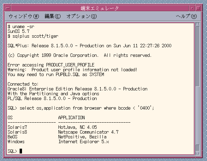Minimize the terminal emulator window
The image size is (207, 161).
[192, 8]
